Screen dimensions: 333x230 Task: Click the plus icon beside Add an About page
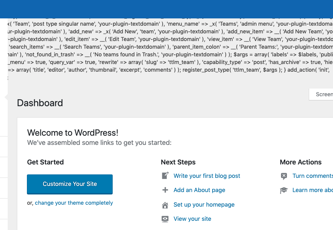tap(165, 190)
